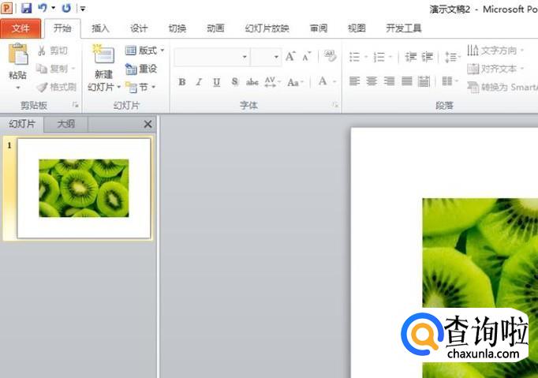Open the 版式 (Layout) dropdown

pos(144,51)
